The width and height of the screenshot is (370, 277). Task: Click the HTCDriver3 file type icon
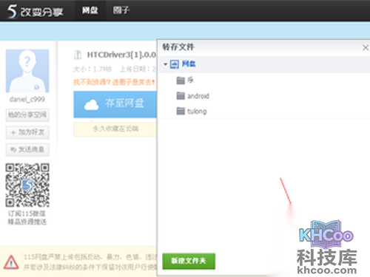click(x=78, y=55)
